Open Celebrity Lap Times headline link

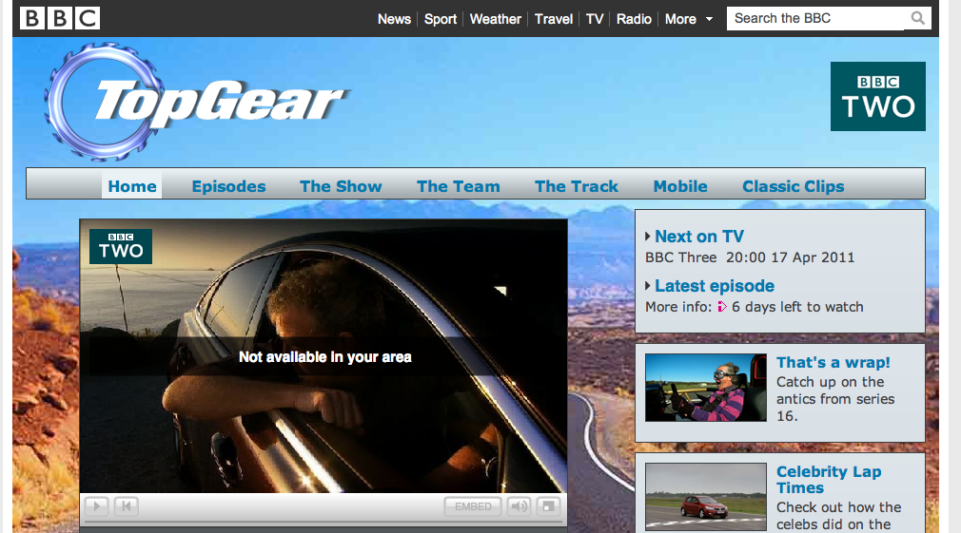tap(829, 480)
